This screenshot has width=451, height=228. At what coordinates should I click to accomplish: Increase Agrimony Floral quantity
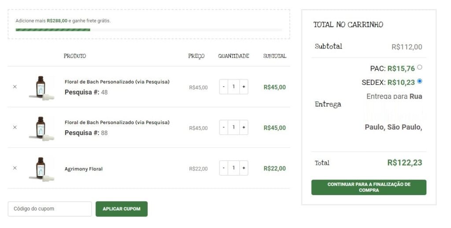point(244,168)
